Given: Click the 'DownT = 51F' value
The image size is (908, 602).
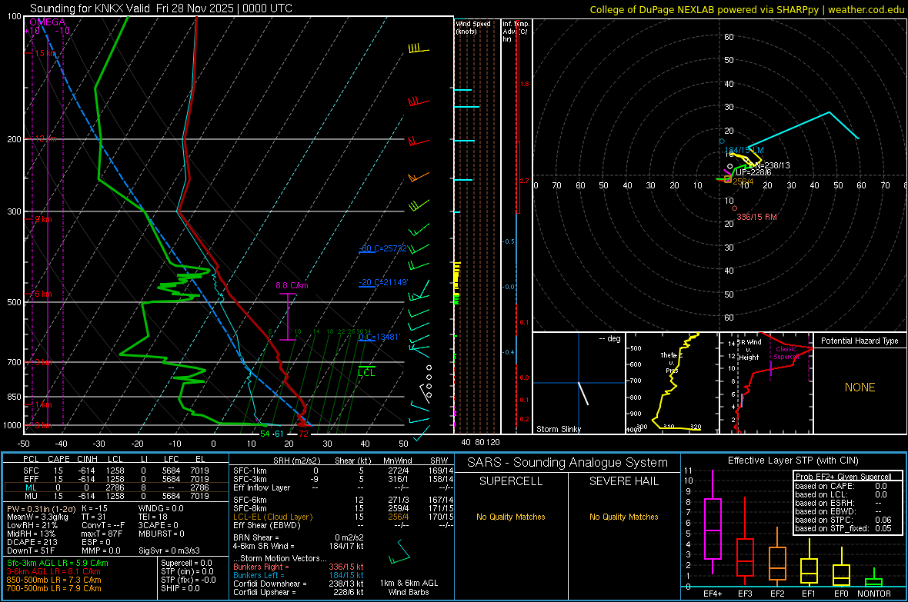Looking at the screenshot, I should click(x=31, y=550).
